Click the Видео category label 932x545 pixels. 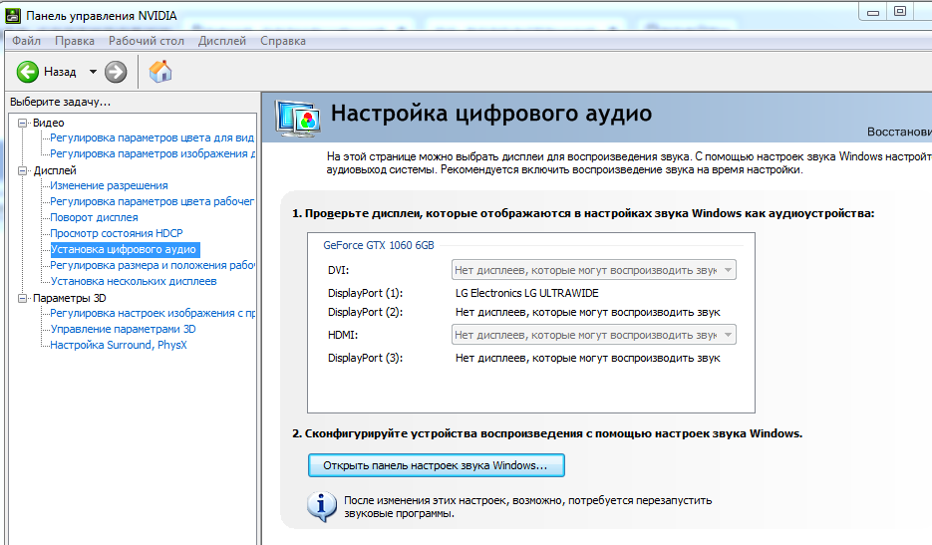48,123
